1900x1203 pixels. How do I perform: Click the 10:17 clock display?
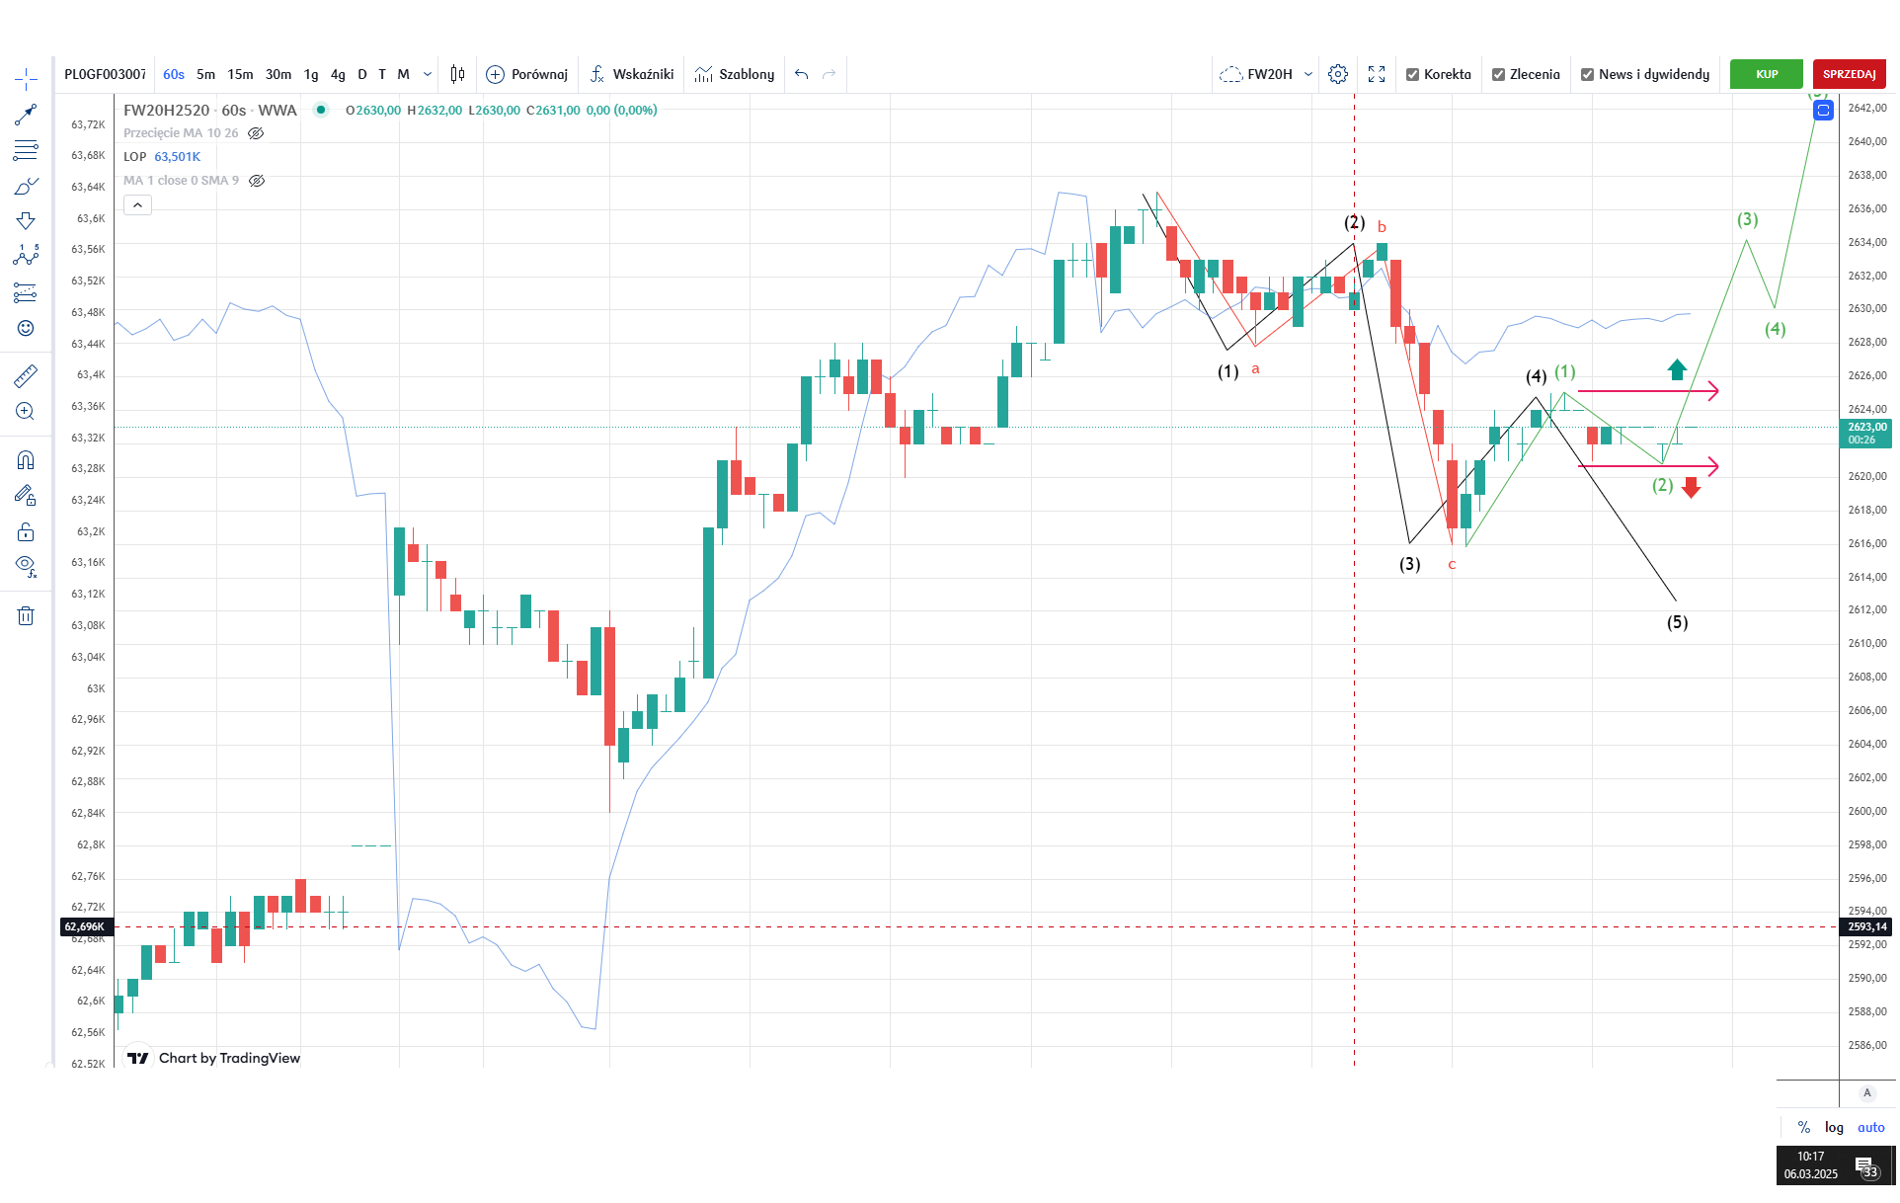(x=1811, y=1157)
